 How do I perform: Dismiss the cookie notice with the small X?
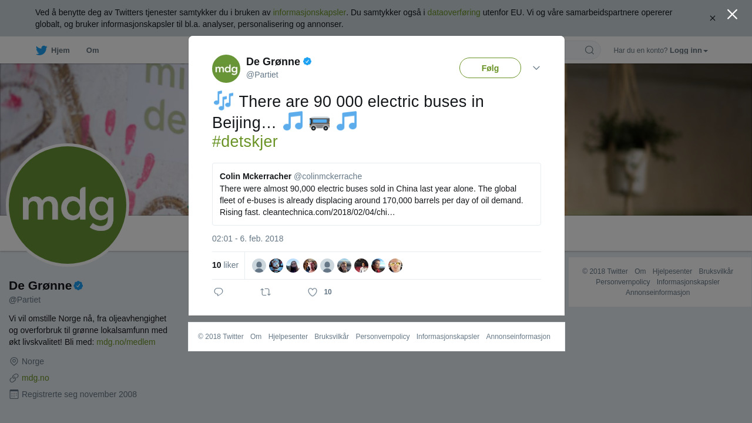pos(712,18)
